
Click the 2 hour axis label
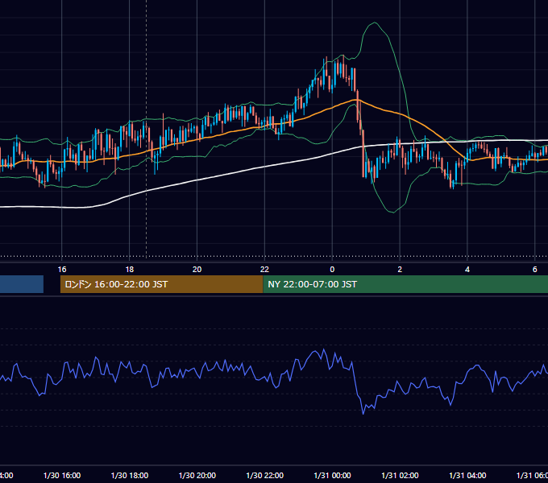pyautogui.click(x=400, y=270)
